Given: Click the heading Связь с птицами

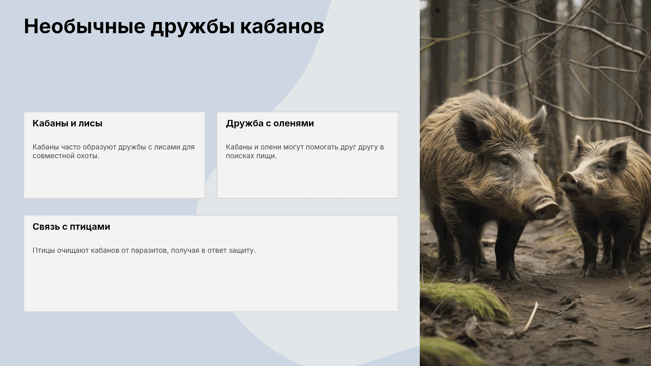Looking at the screenshot, I should (x=71, y=227).
